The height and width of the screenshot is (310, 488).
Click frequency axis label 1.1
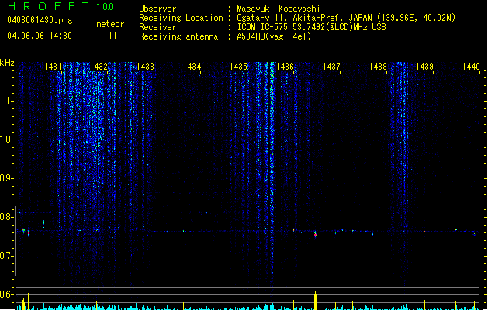pyautogui.click(x=6, y=101)
